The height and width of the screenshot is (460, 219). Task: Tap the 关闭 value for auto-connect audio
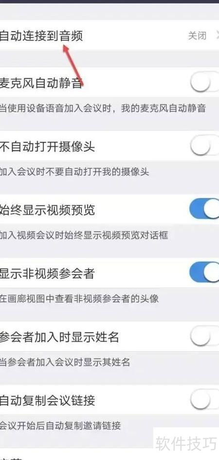coord(197,36)
